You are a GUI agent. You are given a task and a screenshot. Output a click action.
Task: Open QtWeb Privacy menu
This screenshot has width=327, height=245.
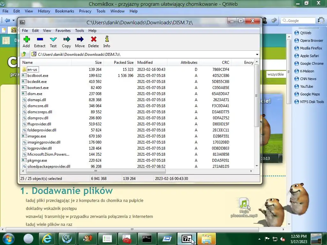click(x=85, y=11)
